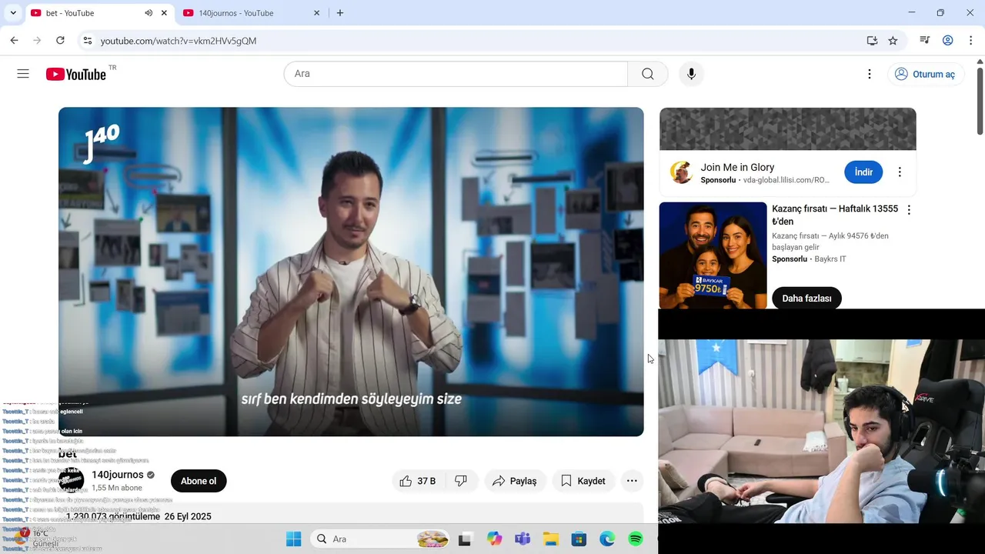Open options menu for Kazanç fırsatı ad
This screenshot has width=985, height=554.
coord(909,210)
